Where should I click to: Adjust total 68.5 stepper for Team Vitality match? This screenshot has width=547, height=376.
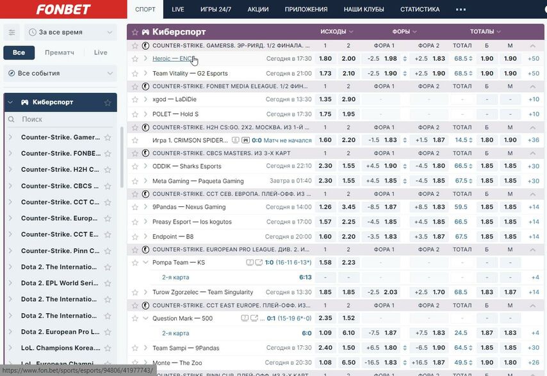tap(471, 74)
